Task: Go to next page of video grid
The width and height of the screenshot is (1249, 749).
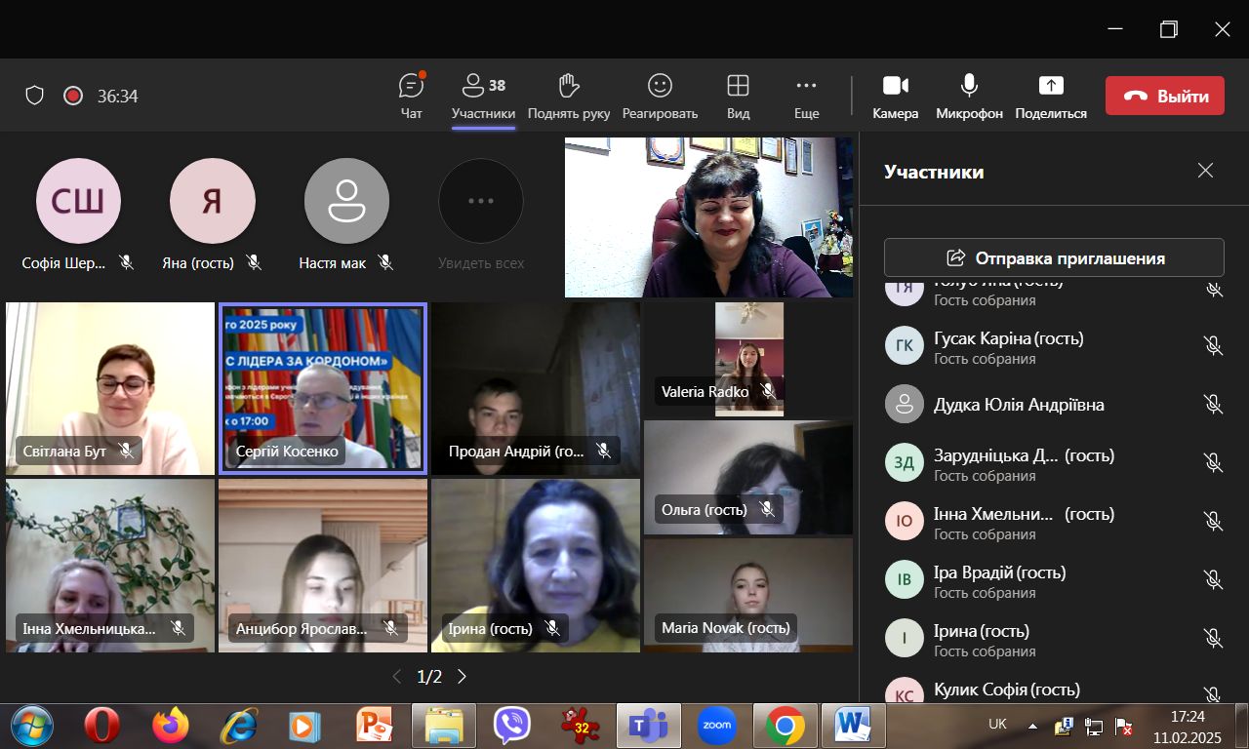Action: 463,677
